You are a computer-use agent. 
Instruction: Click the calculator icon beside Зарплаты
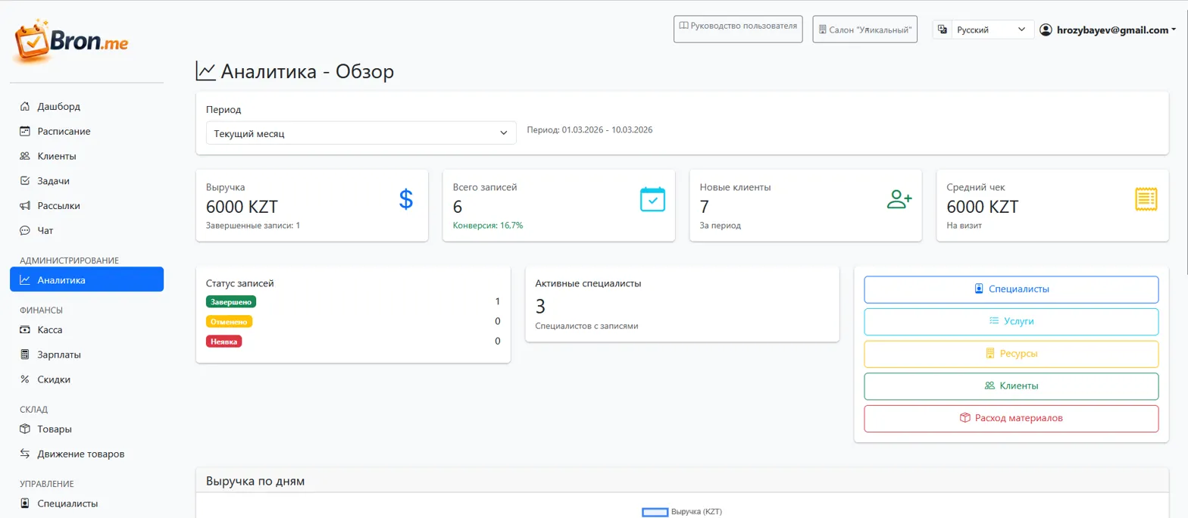click(25, 354)
